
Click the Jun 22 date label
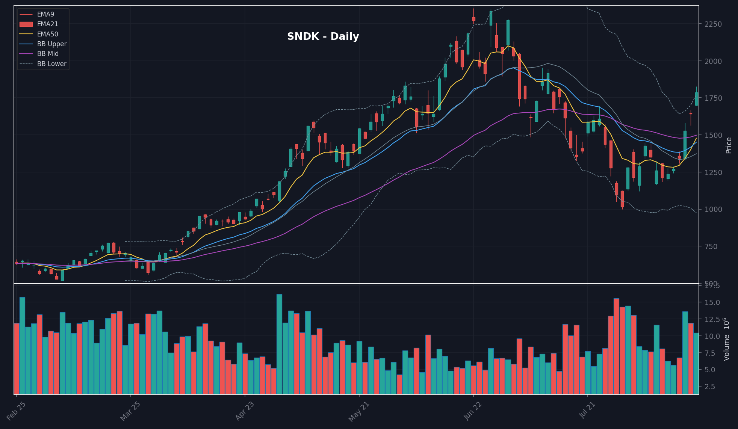[473, 411]
